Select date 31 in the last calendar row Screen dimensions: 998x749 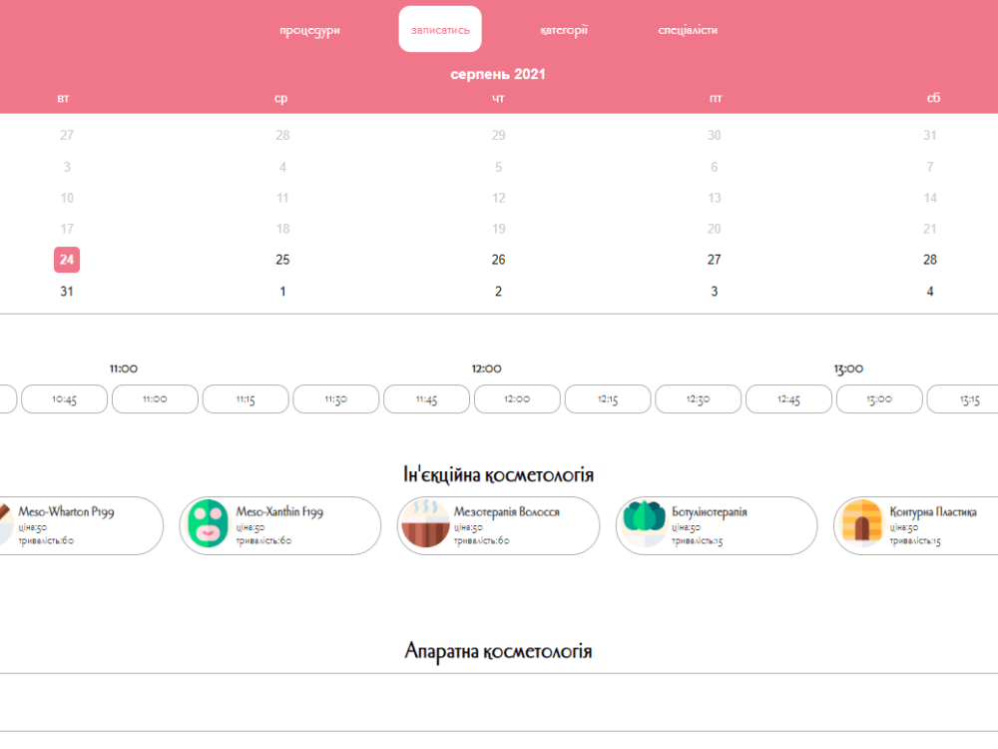pos(67,292)
